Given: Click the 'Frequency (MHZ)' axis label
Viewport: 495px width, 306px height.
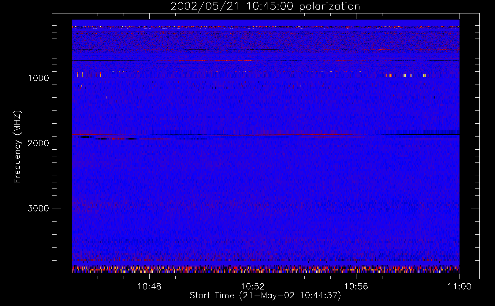Looking at the screenshot, I should point(17,147).
